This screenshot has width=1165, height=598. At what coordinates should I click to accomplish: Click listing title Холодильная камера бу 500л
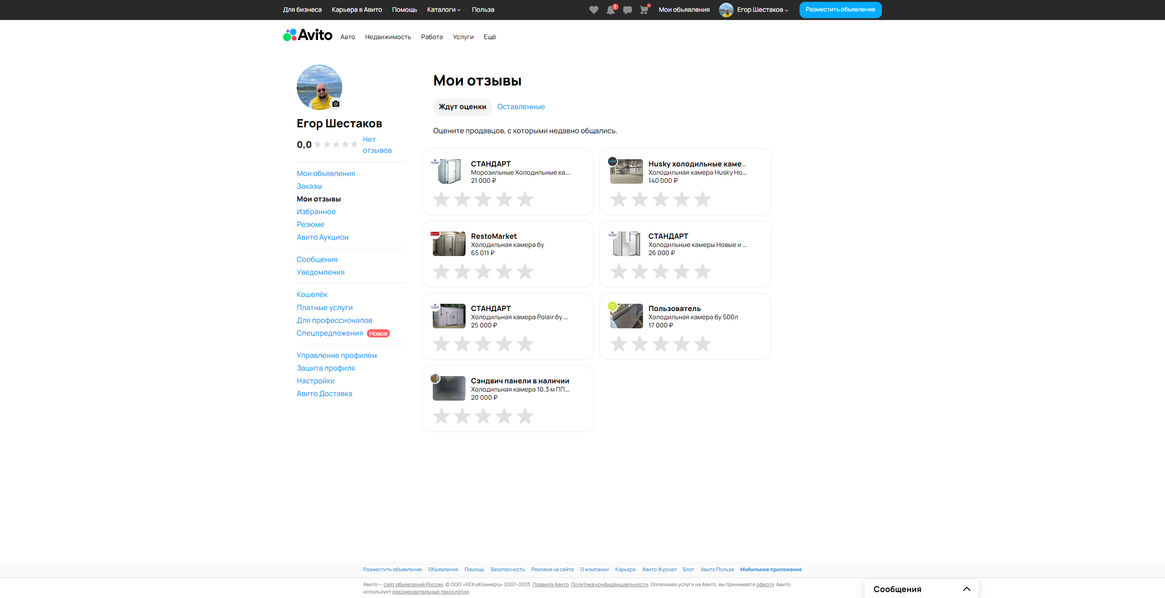pyautogui.click(x=693, y=317)
